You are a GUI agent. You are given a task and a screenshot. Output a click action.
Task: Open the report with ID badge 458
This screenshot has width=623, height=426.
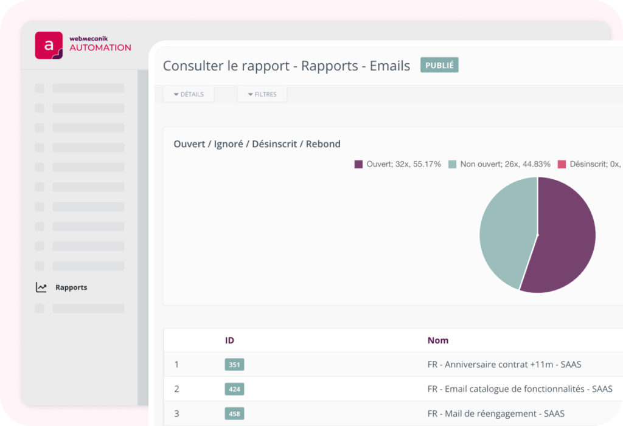234,414
